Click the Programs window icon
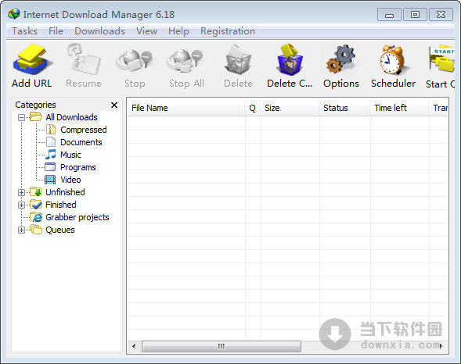This screenshot has height=364, width=461. [x=50, y=167]
